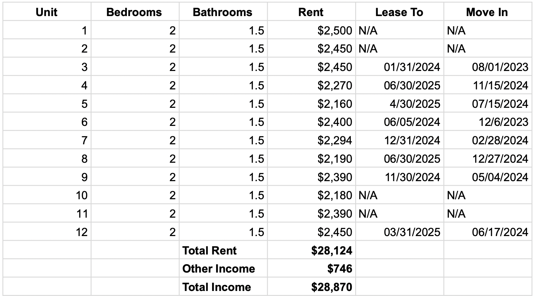The width and height of the screenshot is (534, 296).
Task: Click the $28,124 total rent value
Action: [x=331, y=250]
